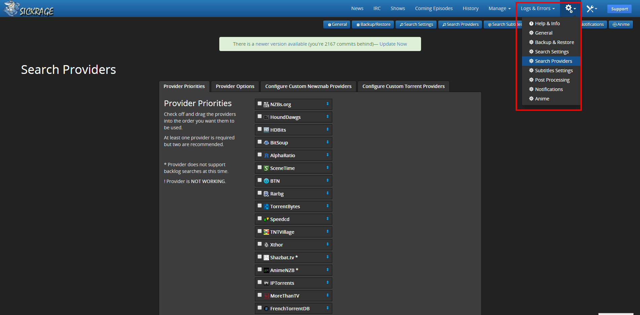Click the Shazbat.tv provider icon
640x315 pixels.
pyautogui.click(x=266, y=258)
